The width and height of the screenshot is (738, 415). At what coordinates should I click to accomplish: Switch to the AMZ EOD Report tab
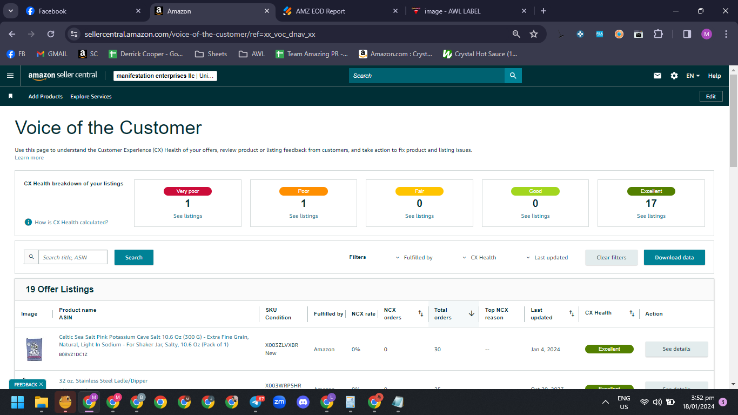340,11
